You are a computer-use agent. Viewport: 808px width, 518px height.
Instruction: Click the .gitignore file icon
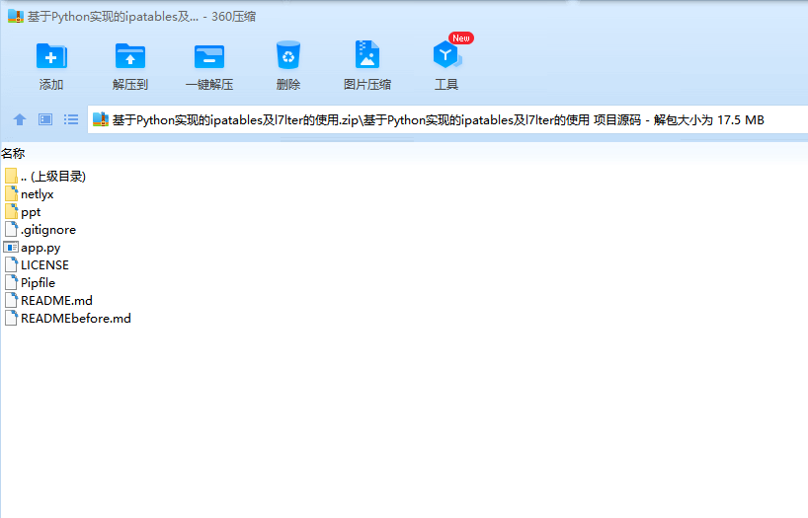[x=11, y=230]
